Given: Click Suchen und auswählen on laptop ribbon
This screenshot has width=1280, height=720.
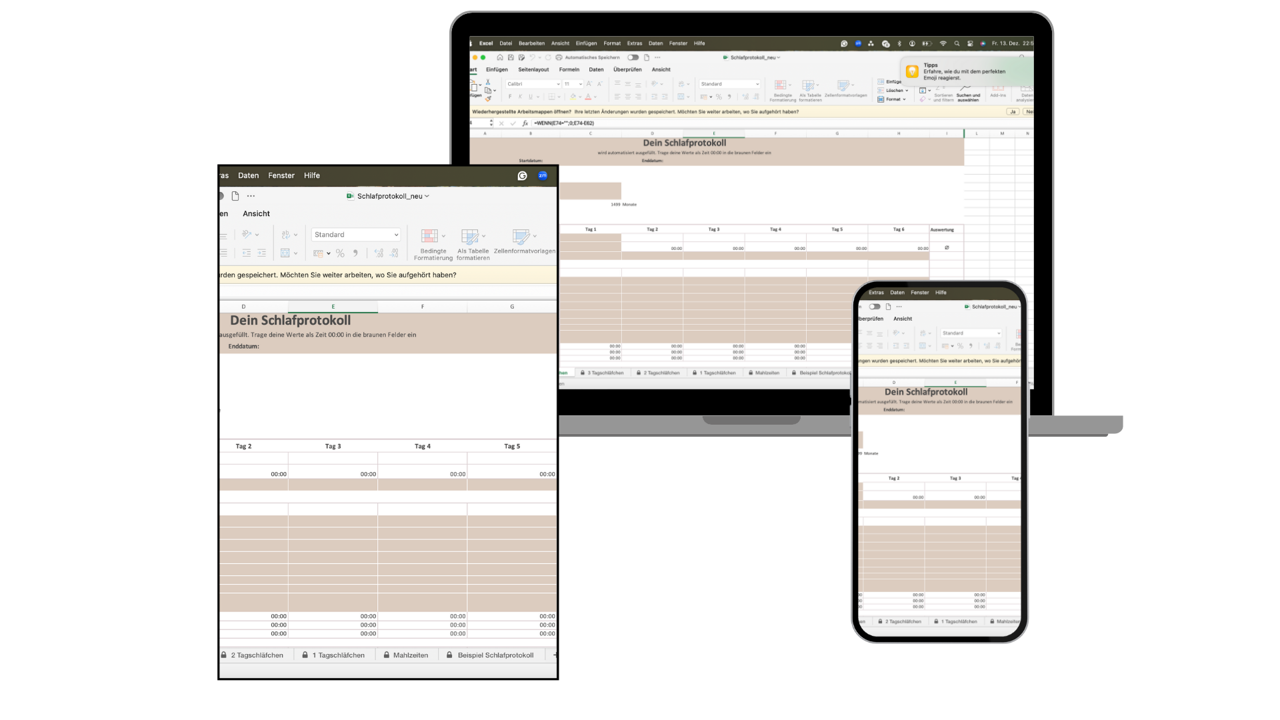Looking at the screenshot, I should point(968,93).
